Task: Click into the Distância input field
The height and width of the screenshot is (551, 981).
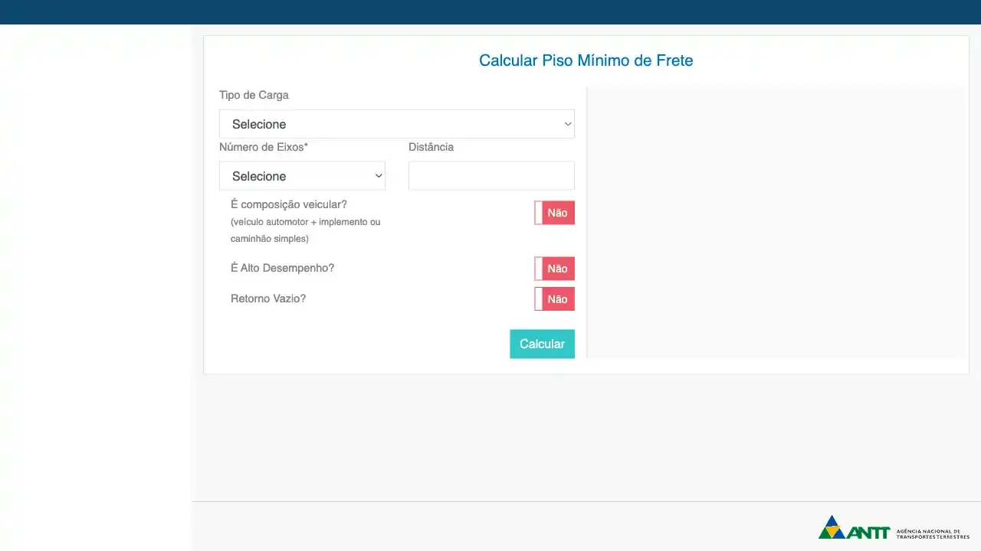Action: pos(491,175)
